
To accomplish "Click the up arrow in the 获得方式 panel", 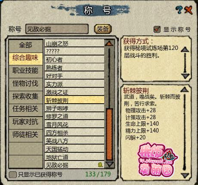I will (185, 49).
